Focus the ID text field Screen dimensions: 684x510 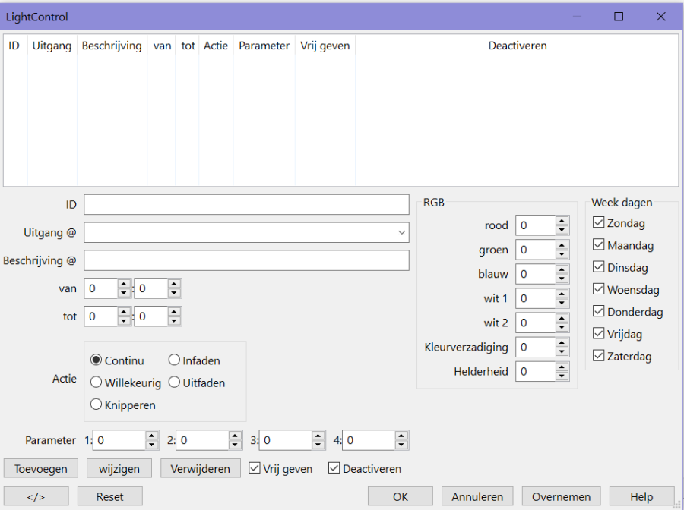pos(246,205)
